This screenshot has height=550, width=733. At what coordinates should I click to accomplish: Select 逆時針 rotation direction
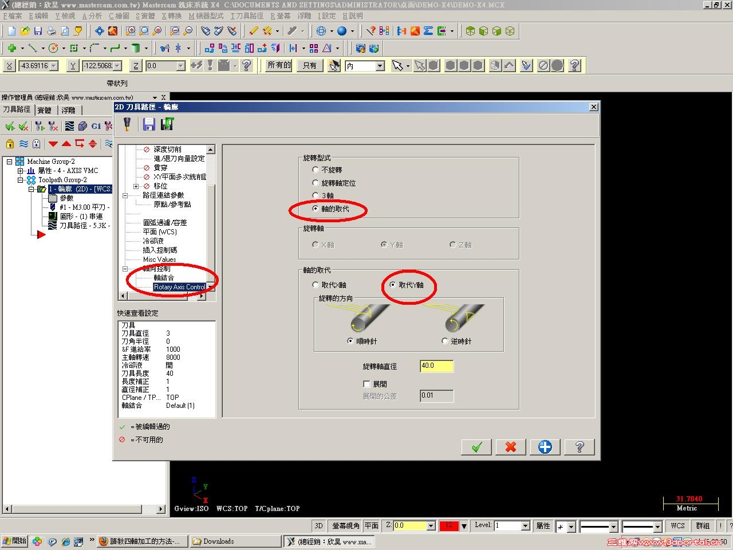pyautogui.click(x=445, y=341)
